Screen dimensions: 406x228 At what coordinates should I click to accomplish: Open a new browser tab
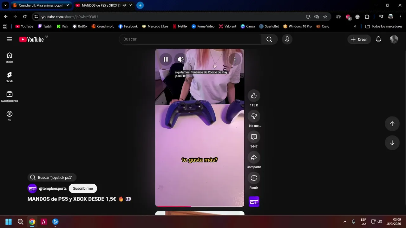140,5
